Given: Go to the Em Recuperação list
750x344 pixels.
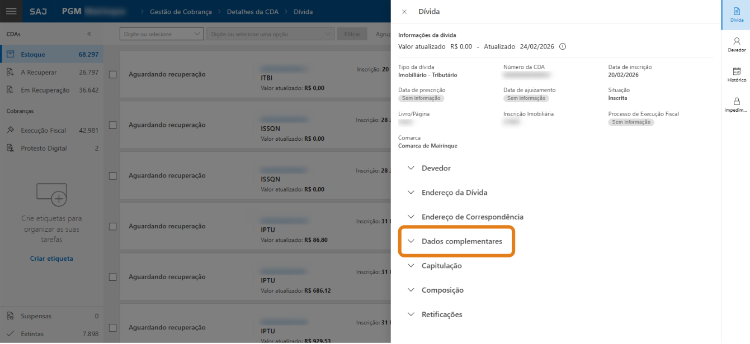Looking at the screenshot, I should tap(45, 90).
